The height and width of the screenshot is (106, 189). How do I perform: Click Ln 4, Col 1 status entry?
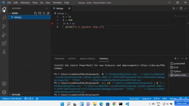(x=135, y=99)
